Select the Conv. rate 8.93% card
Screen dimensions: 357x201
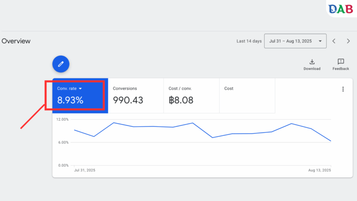[80, 96]
